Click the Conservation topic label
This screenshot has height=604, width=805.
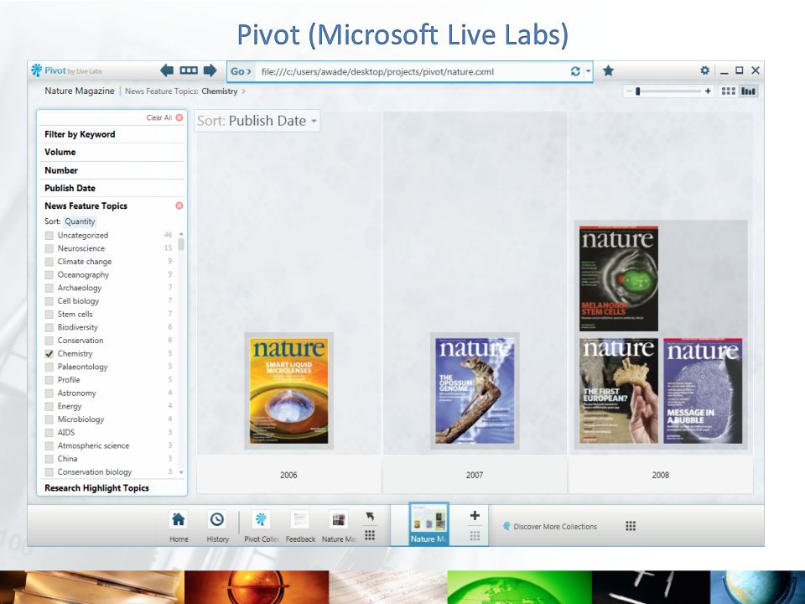click(80, 341)
